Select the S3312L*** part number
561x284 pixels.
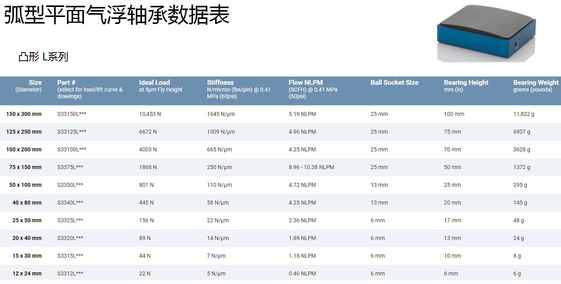click(x=70, y=274)
